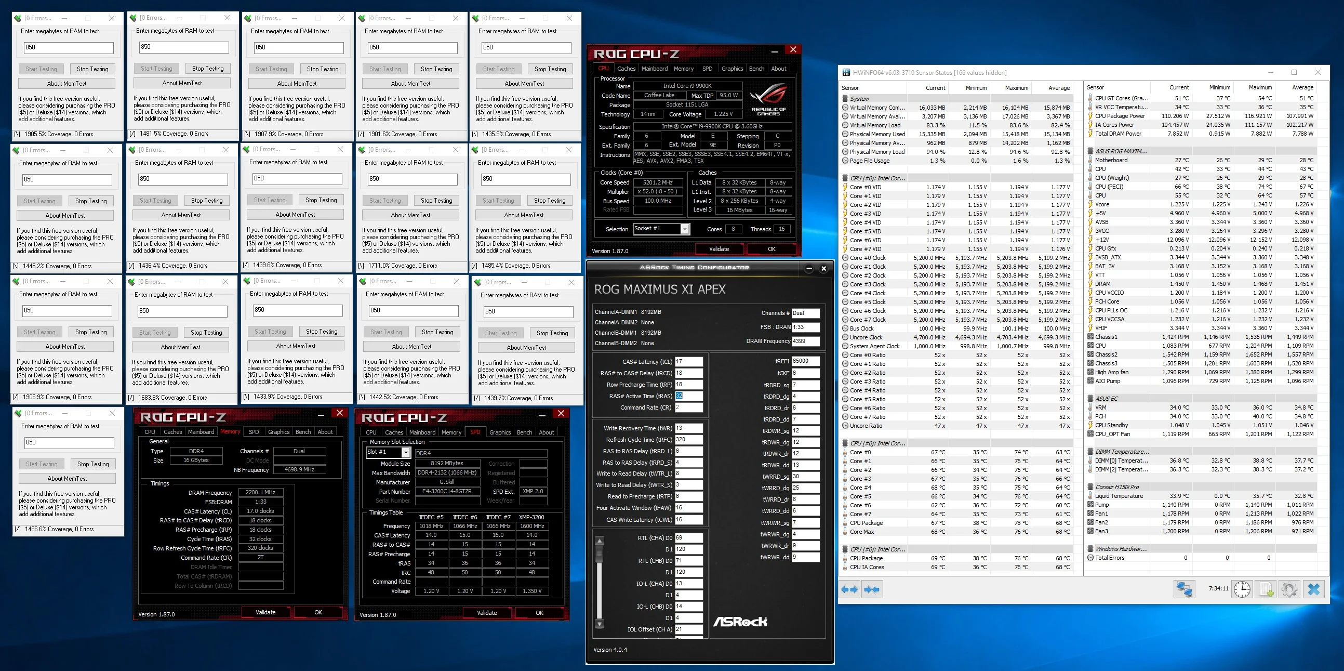The width and height of the screenshot is (1344, 671).
Task: Click the ASRock logo in Timing Configurator
Action: (x=740, y=622)
